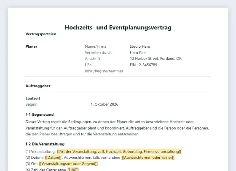Click the 'Auftraggeber' section heading
Viewport: 236px width, 171px height.
tap(38, 86)
